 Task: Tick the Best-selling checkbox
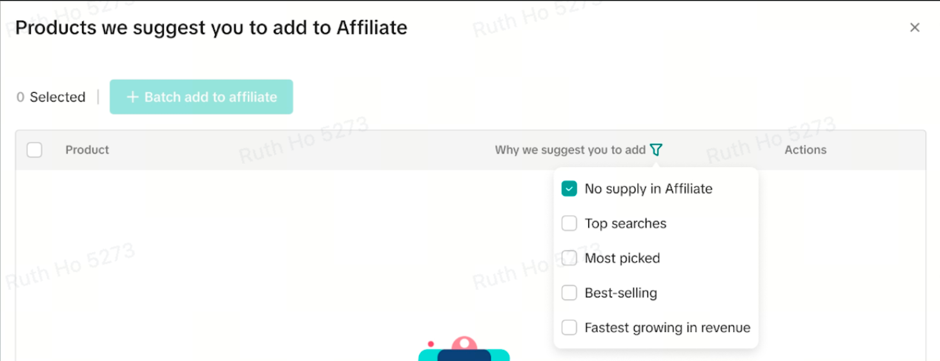point(569,293)
